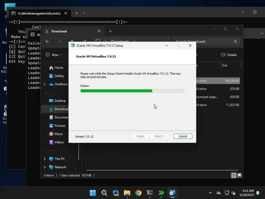Open a new terminal tab
This screenshot has height=199, width=265.
pyautogui.click(x=76, y=13)
